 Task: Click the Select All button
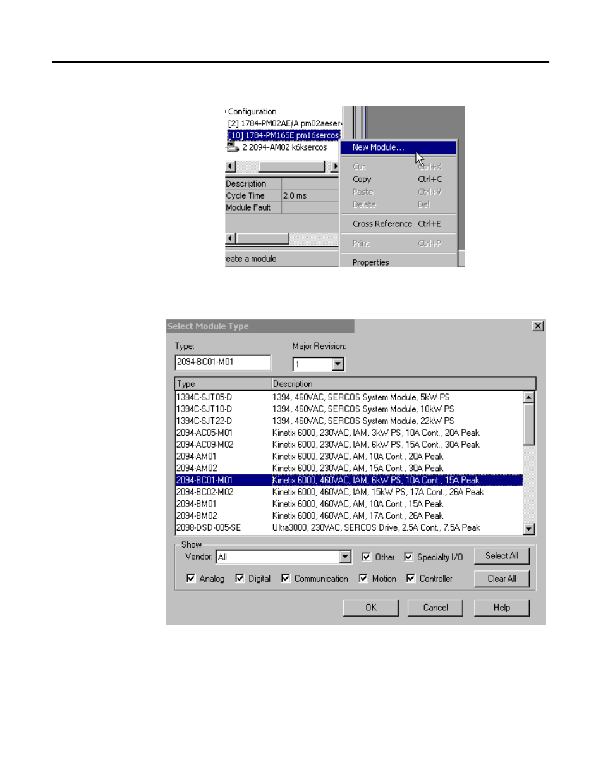pyautogui.click(x=502, y=556)
